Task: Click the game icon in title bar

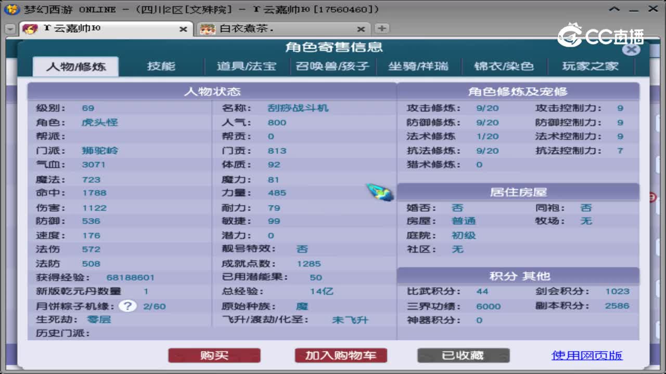Action: (x=12, y=9)
